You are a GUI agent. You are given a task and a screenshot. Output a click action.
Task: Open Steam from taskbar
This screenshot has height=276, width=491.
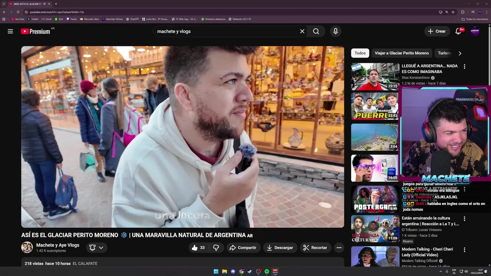click(250, 271)
